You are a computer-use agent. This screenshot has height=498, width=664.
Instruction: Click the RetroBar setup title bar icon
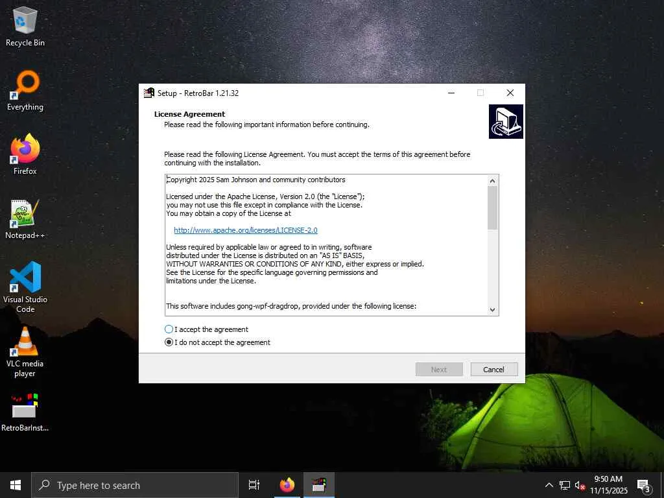(149, 93)
